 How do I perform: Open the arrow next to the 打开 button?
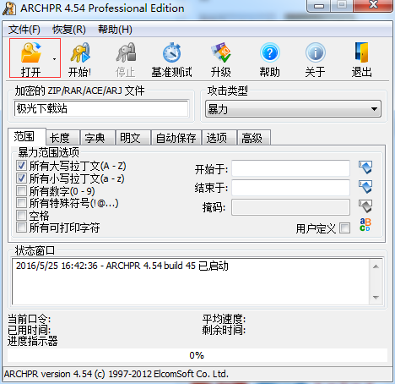click(x=54, y=59)
